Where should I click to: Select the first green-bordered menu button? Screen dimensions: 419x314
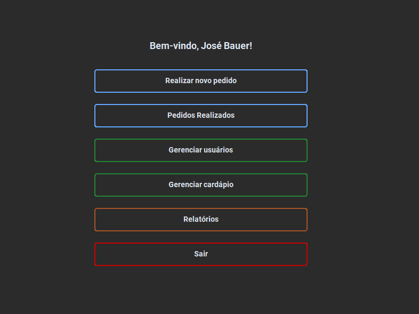pos(201,150)
